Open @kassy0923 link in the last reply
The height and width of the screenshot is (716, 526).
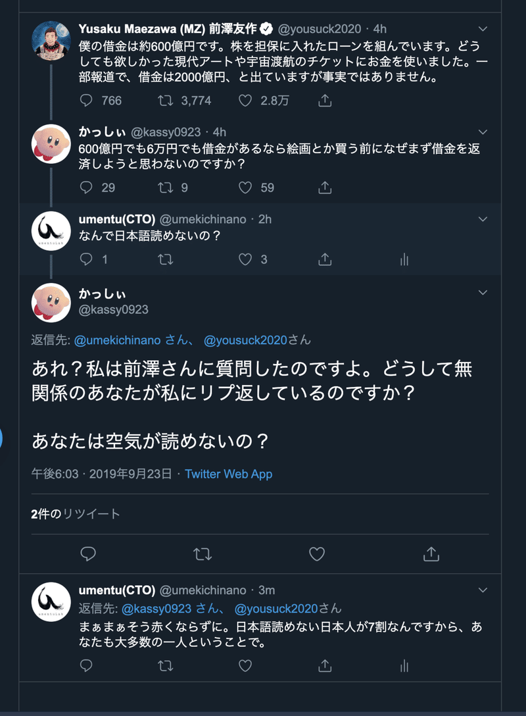point(156,609)
